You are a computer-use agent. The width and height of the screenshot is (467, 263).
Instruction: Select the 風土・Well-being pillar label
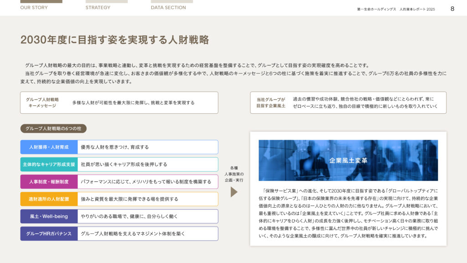coord(49,216)
